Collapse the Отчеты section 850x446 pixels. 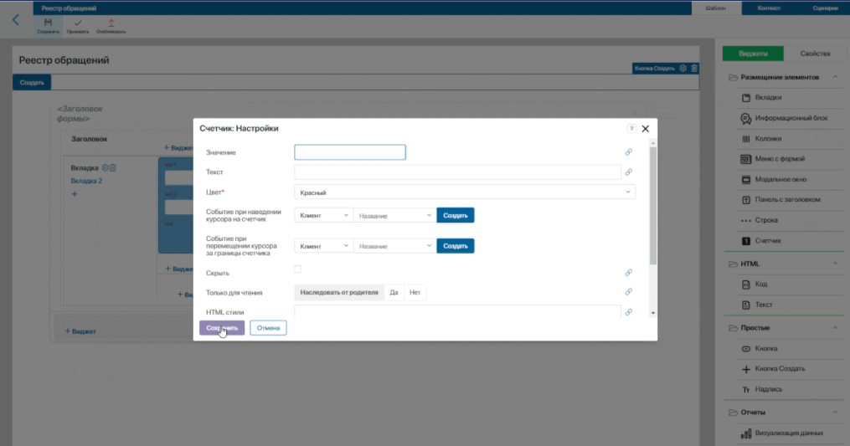coord(835,413)
